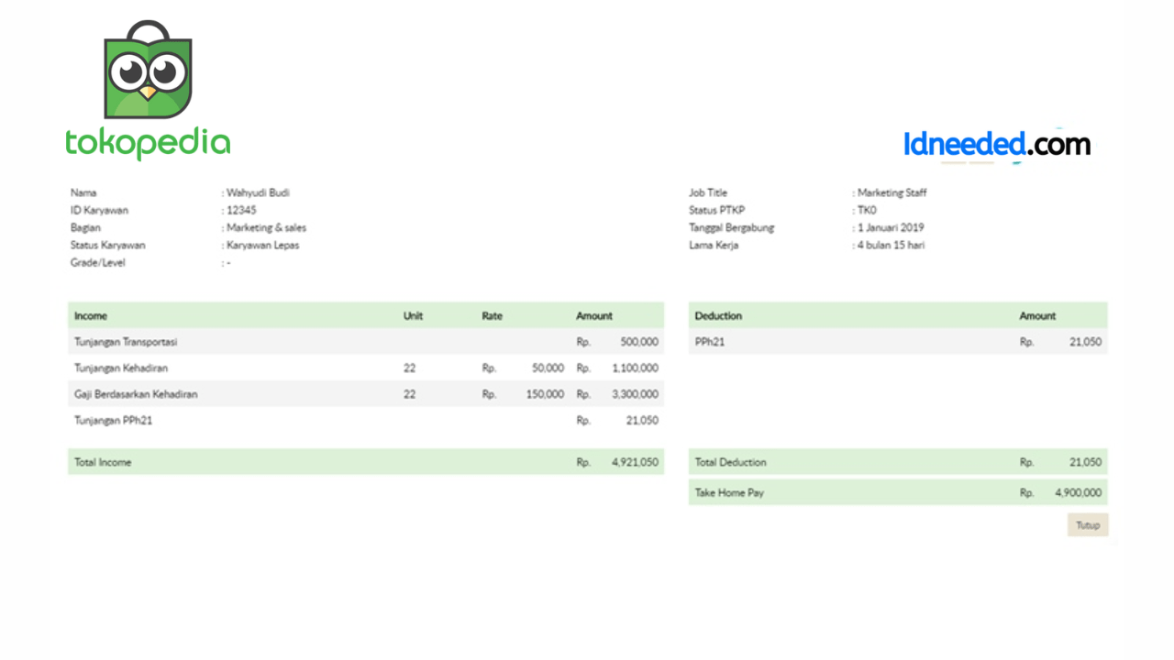Select the 50,000 rate value
This screenshot has width=1174, height=660.
pos(548,368)
